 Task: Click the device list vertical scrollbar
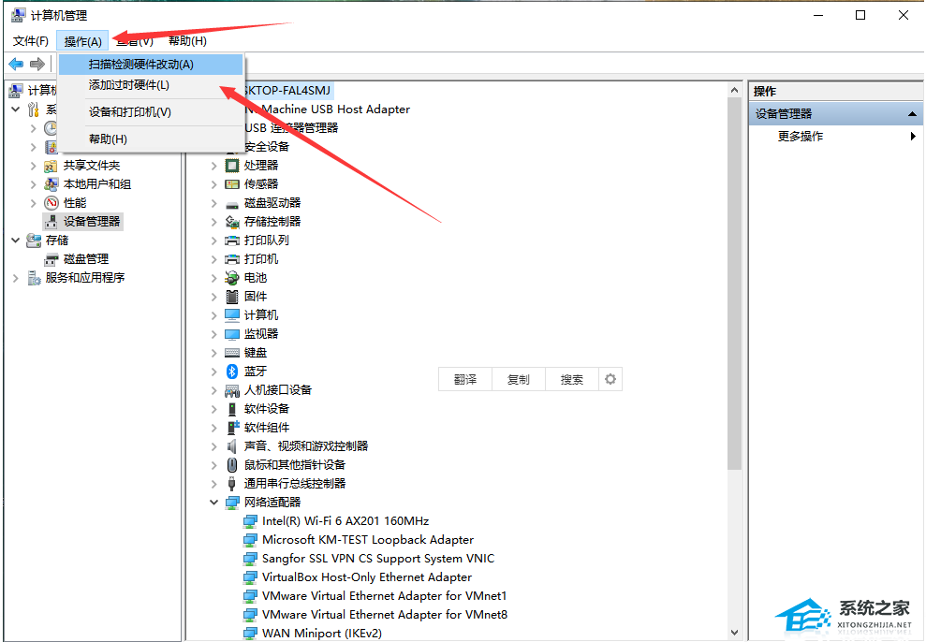point(735,281)
